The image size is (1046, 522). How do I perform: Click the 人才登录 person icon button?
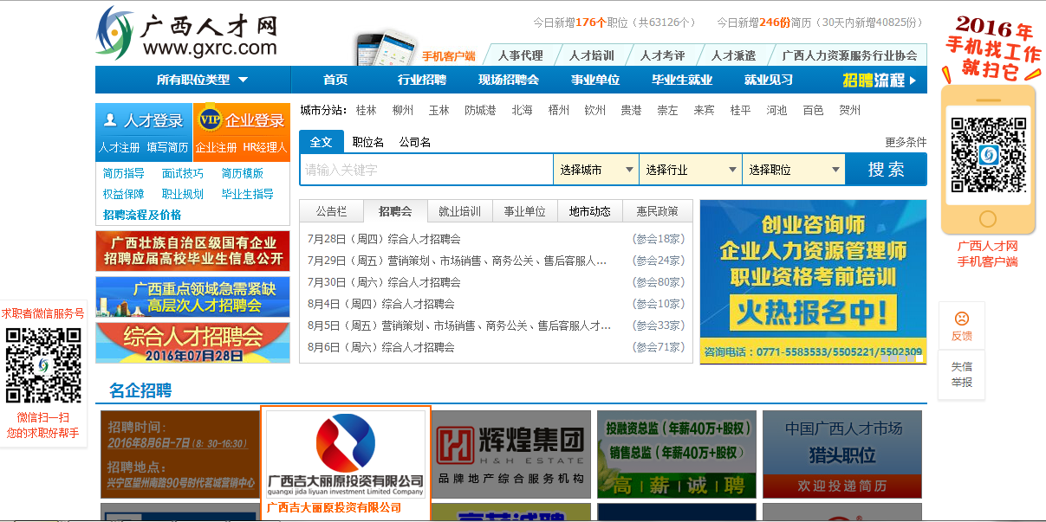pos(143,120)
